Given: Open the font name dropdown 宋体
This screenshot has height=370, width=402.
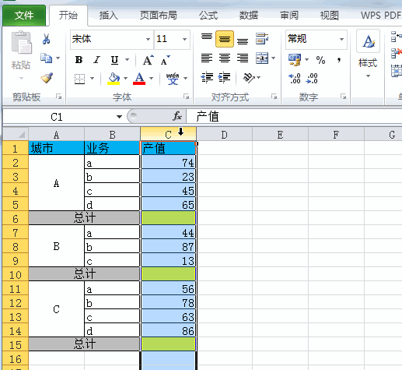Looking at the screenshot, I should coord(148,39).
